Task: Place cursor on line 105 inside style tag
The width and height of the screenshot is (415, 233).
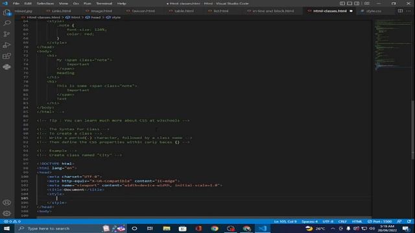Action: pos(204,198)
